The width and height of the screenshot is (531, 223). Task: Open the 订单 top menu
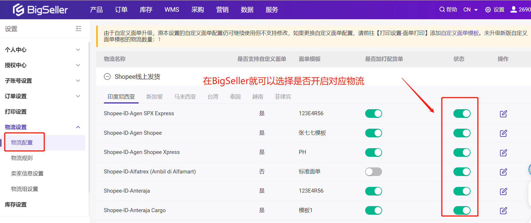[121, 10]
